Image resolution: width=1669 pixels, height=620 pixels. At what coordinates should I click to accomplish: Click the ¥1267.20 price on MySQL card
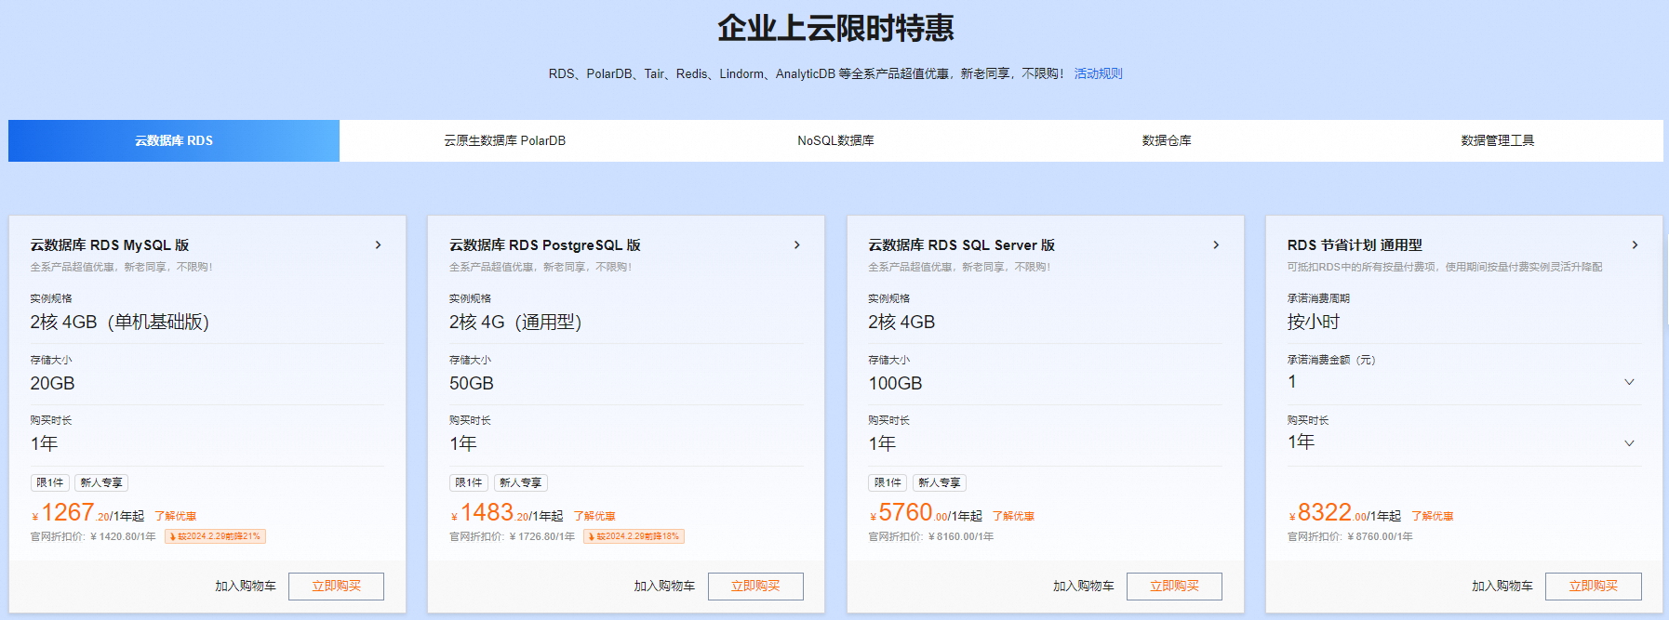pos(72,513)
